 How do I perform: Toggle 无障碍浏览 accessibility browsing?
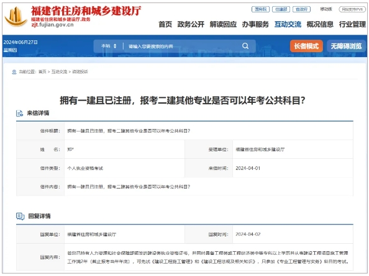[x=346, y=46]
